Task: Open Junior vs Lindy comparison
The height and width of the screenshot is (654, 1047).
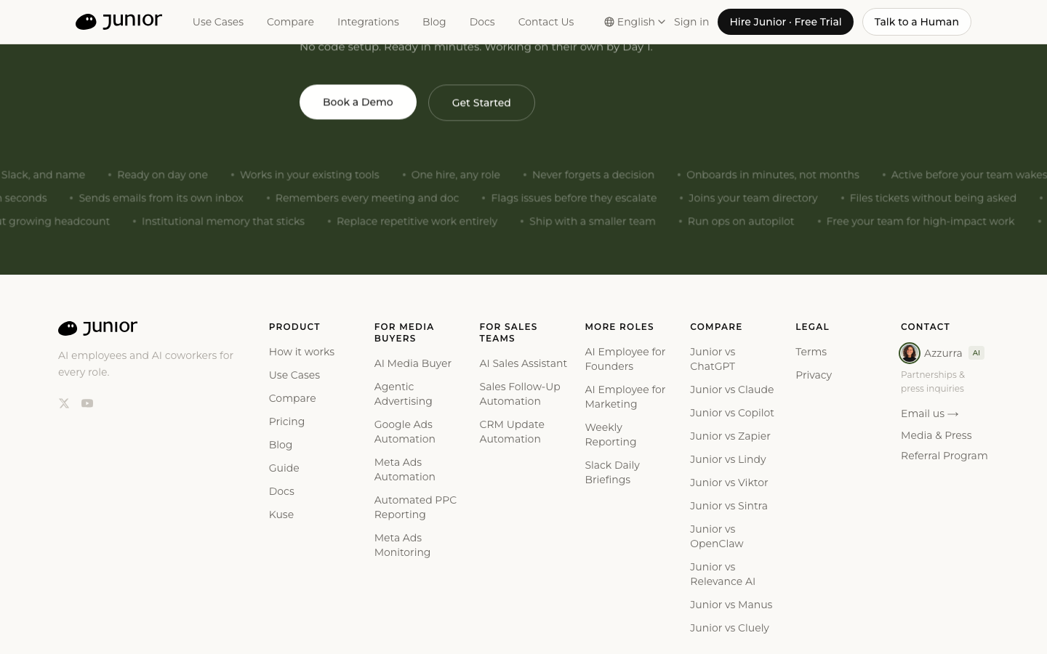Action: (728, 459)
